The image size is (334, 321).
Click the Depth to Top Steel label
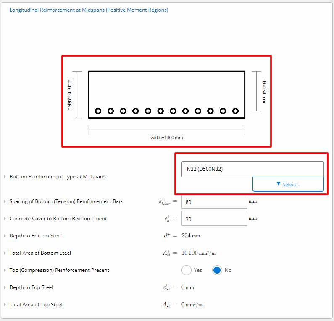(x=32, y=287)
